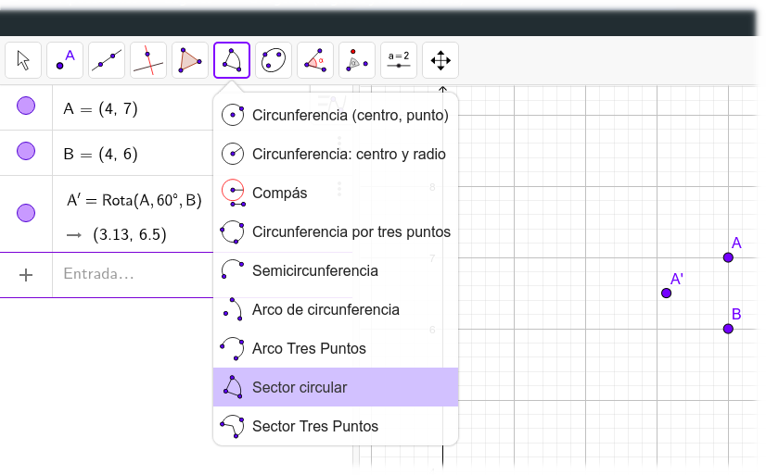Viewport: 766px width, 475px height.
Task: Select the Line through two points tool
Action: pos(107,60)
